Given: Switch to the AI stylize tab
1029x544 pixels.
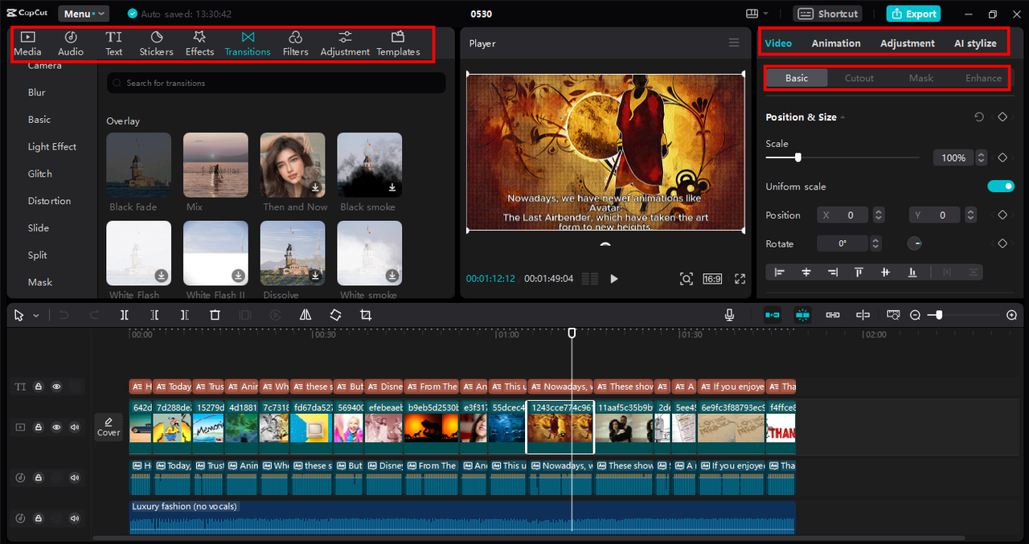Looking at the screenshot, I should 975,43.
